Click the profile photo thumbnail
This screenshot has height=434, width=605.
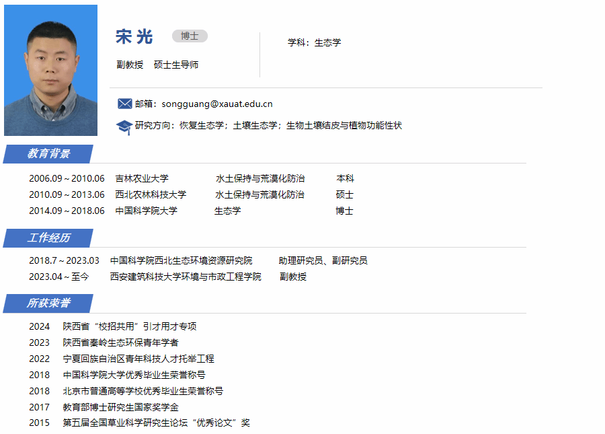pyautogui.click(x=50, y=70)
